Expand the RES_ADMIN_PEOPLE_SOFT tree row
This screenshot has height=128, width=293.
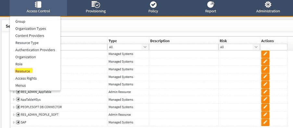click(14, 115)
